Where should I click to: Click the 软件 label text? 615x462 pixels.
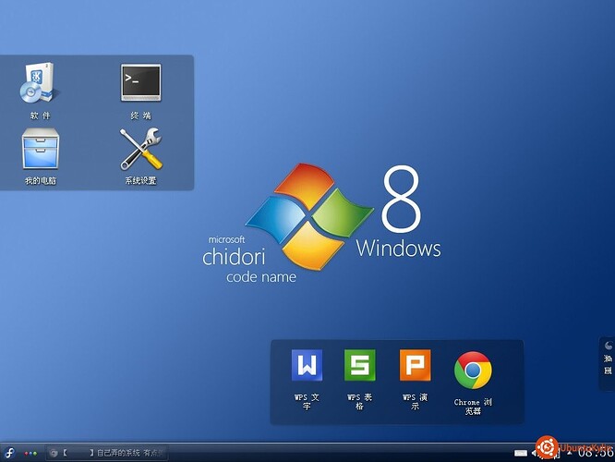(41, 115)
